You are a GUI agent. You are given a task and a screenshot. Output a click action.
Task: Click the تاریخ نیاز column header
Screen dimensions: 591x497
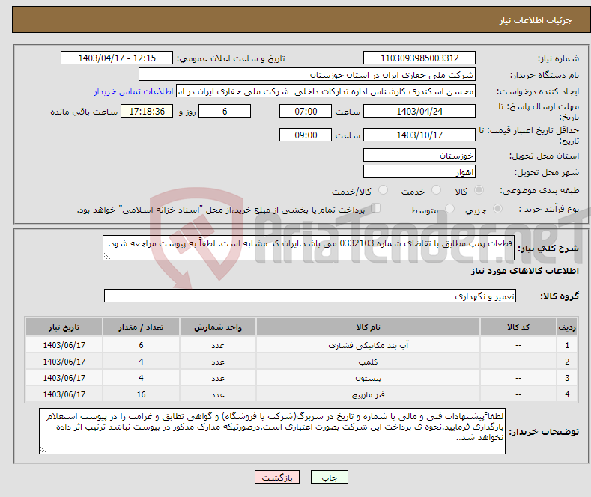pyautogui.click(x=64, y=327)
